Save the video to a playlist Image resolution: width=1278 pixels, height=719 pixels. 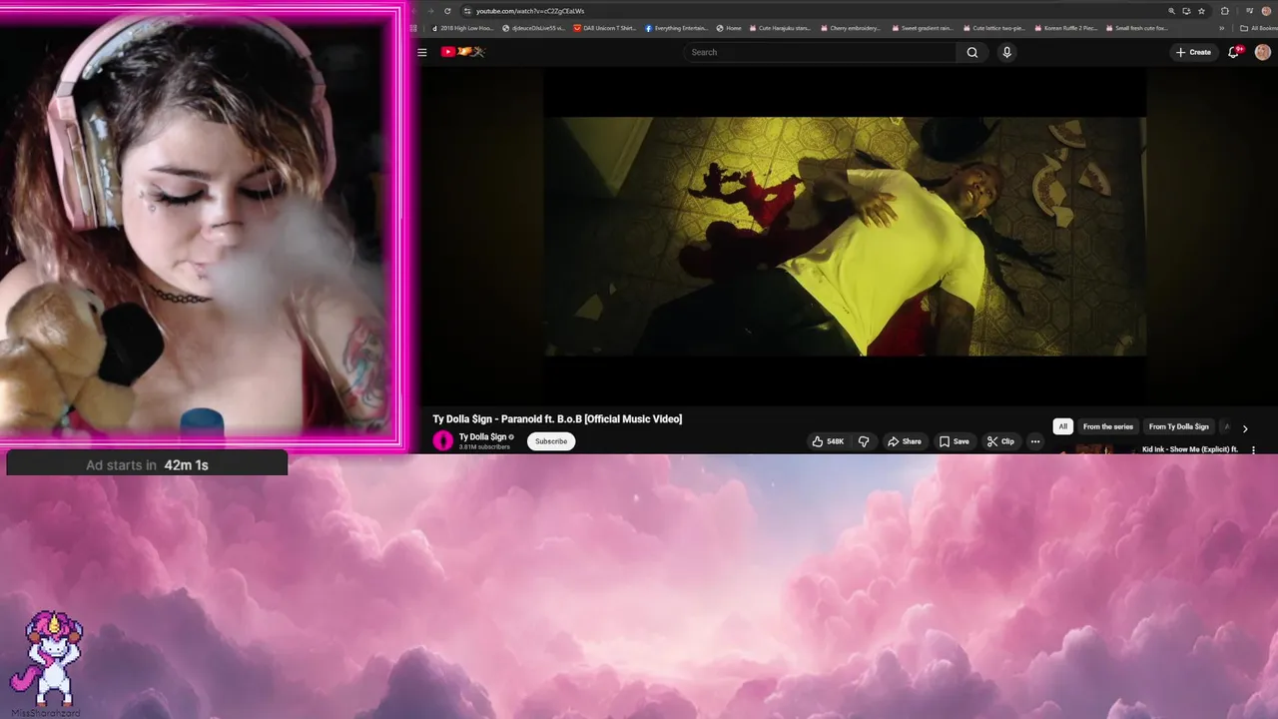pyautogui.click(x=954, y=441)
